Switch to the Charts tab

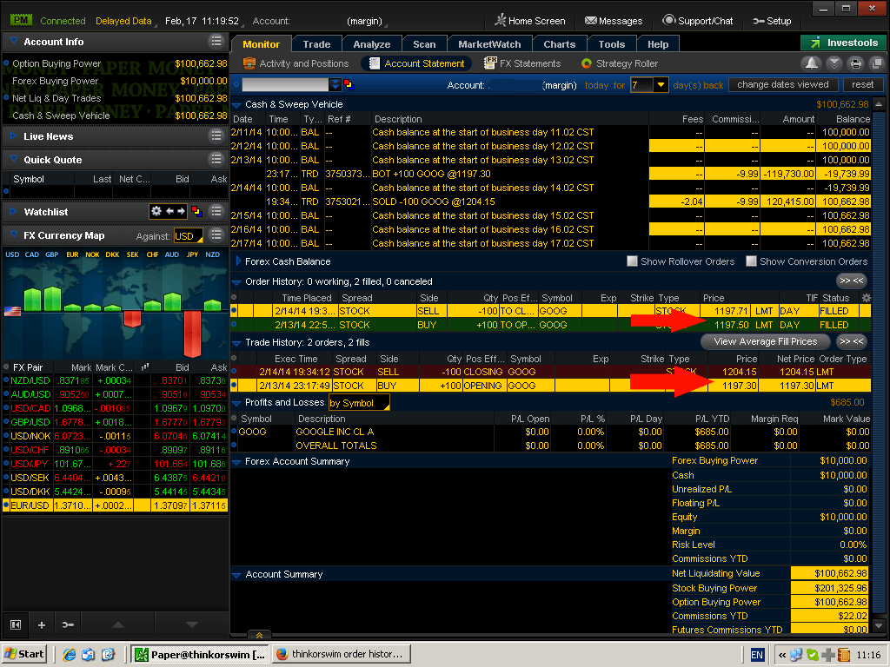tap(559, 44)
